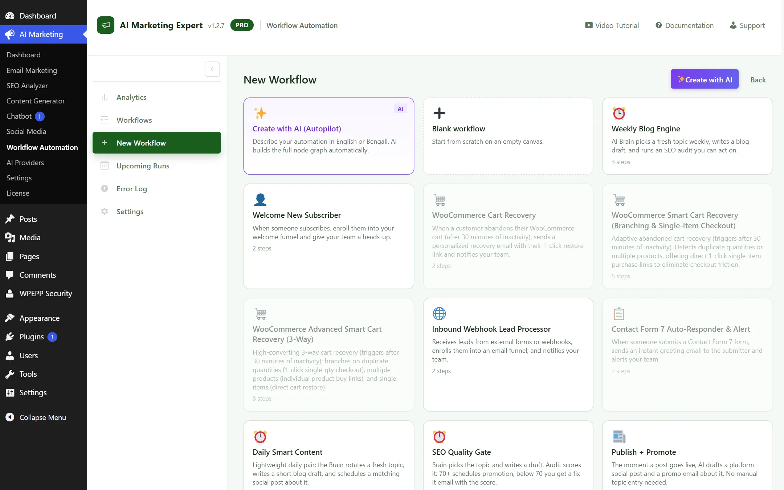Image resolution: width=784 pixels, height=490 pixels.
Task: Go to Upcoming Runs page
Action: [x=143, y=166]
